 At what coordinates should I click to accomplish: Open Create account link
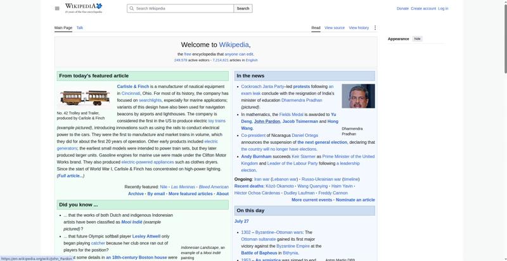tap(423, 8)
